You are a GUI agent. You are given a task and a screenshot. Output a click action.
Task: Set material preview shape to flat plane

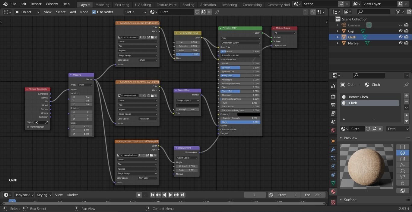click(x=403, y=147)
